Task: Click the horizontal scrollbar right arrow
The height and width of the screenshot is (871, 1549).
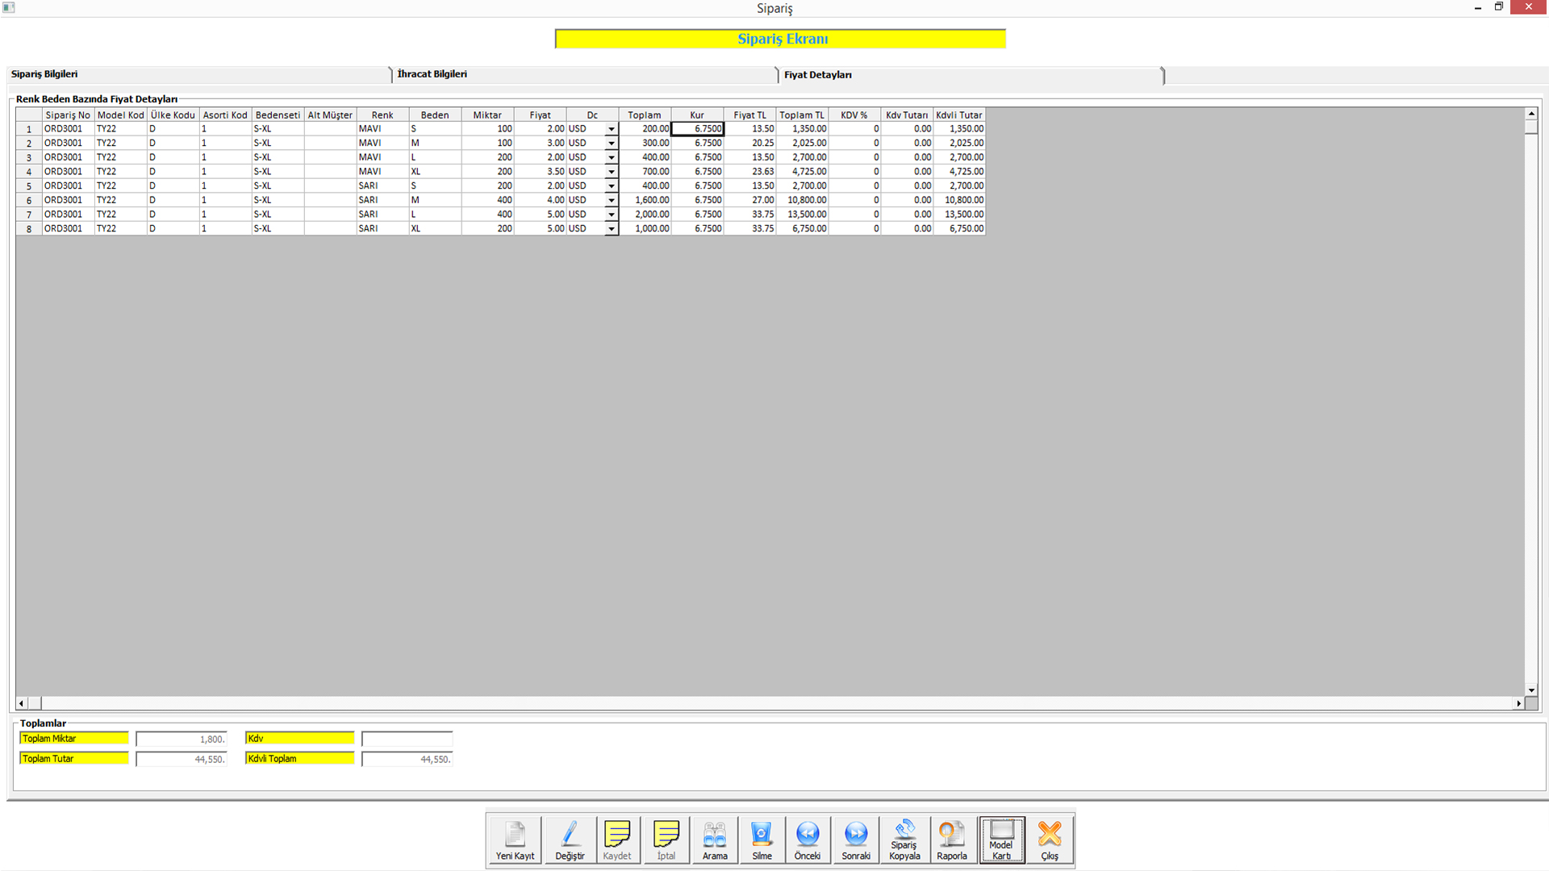Action: [1518, 703]
